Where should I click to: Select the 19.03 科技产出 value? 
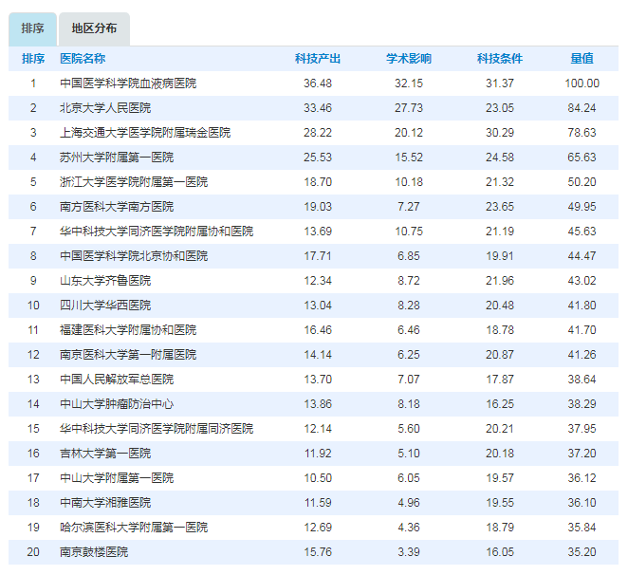coord(318,207)
